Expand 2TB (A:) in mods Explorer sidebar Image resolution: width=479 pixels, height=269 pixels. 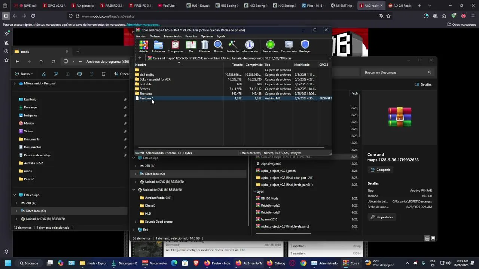coord(16,203)
